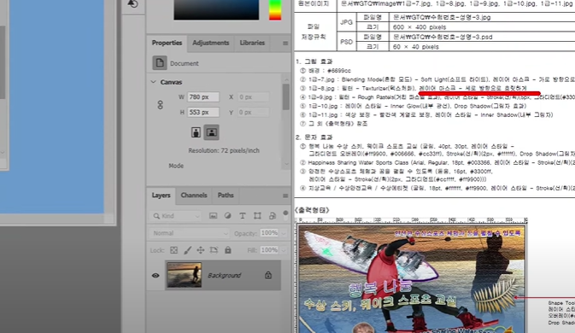Lock layer position
575x333 pixels.
pyautogui.click(x=200, y=250)
